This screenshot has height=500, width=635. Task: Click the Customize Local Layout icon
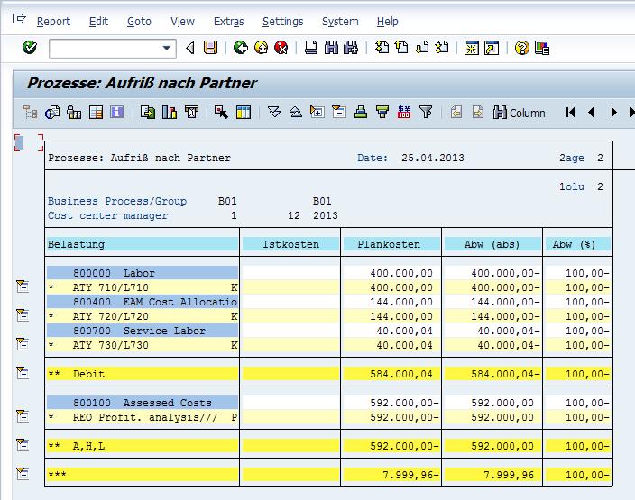542,48
